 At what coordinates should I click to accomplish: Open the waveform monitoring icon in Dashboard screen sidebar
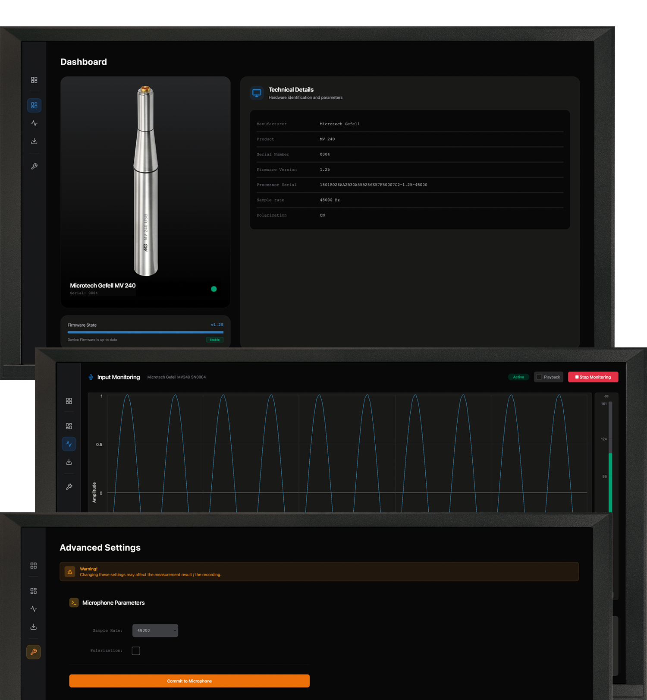point(34,123)
